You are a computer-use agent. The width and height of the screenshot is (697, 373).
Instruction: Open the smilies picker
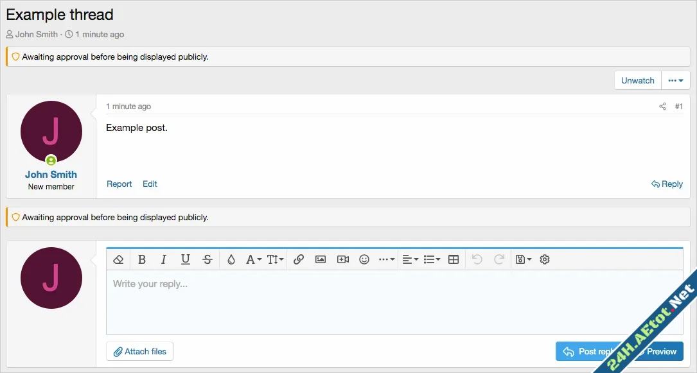pyautogui.click(x=364, y=259)
